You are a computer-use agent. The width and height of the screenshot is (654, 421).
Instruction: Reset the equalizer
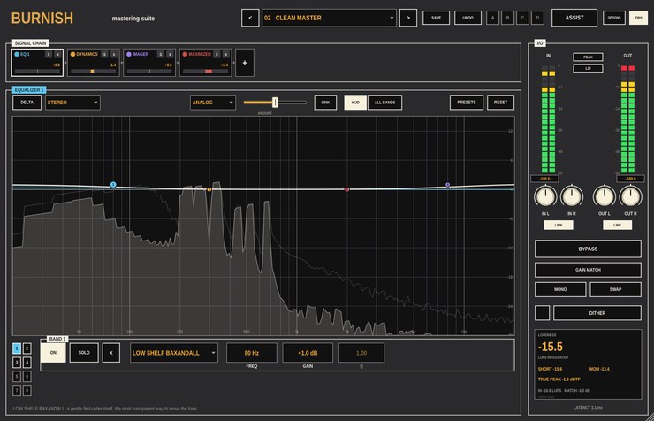500,103
